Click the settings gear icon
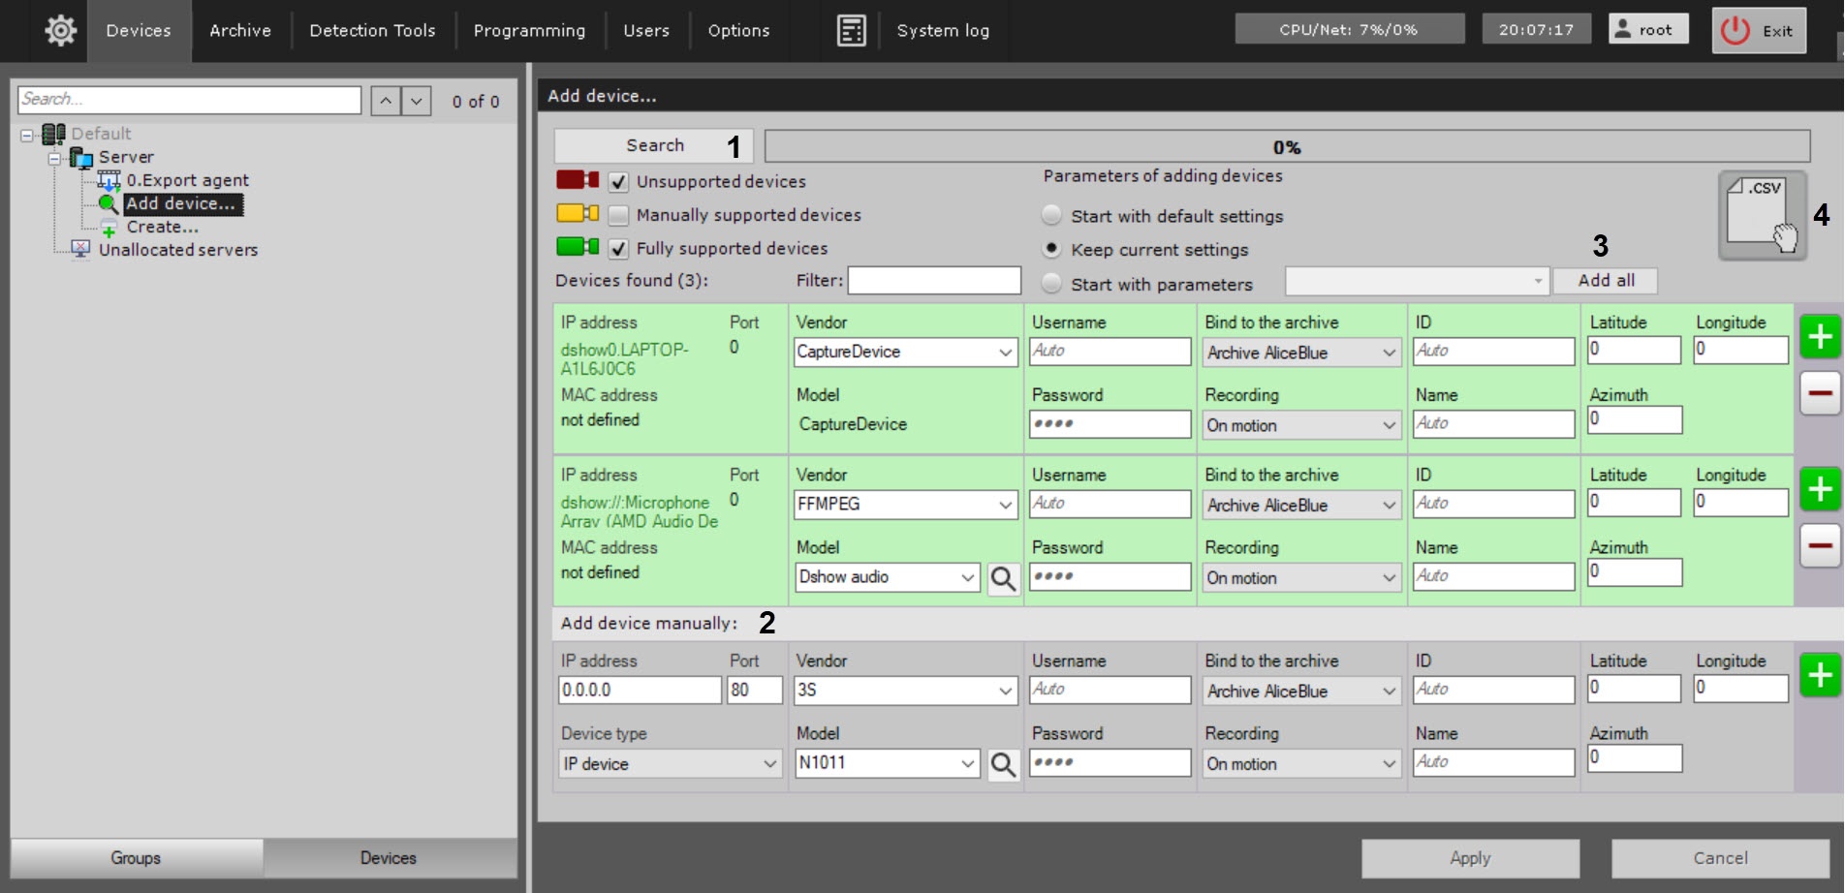The height and width of the screenshot is (893, 1845). [x=60, y=31]
